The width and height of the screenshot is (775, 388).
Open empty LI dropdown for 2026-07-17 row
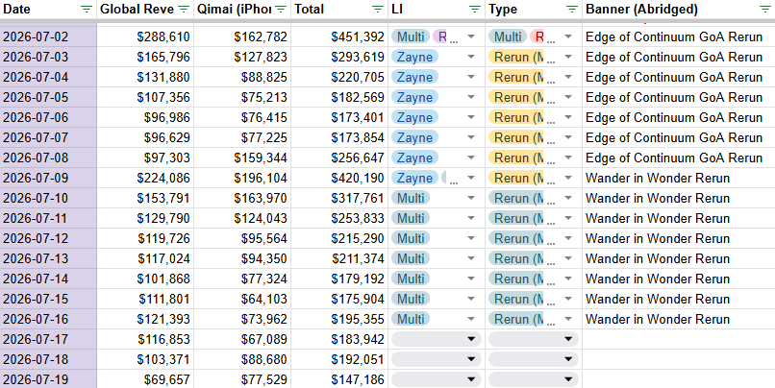tap(437, 339)
